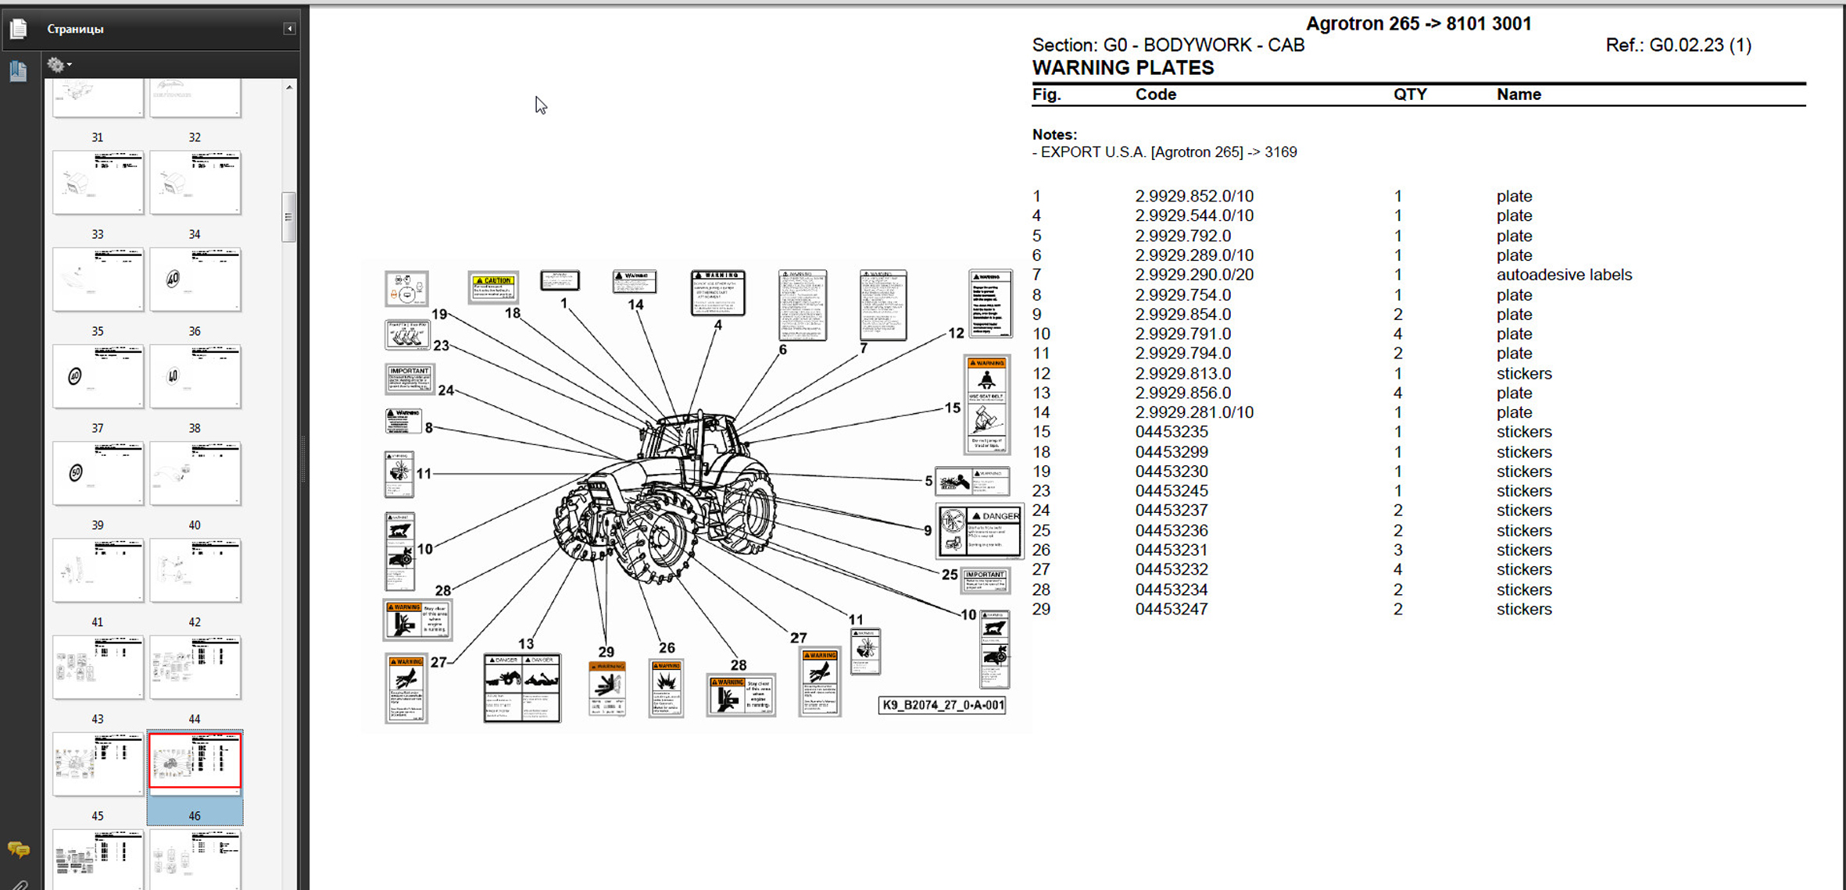Click the navigation pane vertical divider grip
This screenshot has height=890, width=1846.
tap(303, 461)
